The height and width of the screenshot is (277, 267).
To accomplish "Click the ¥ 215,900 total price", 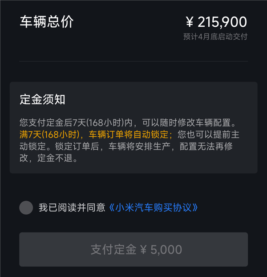I will tap(216, 22).
